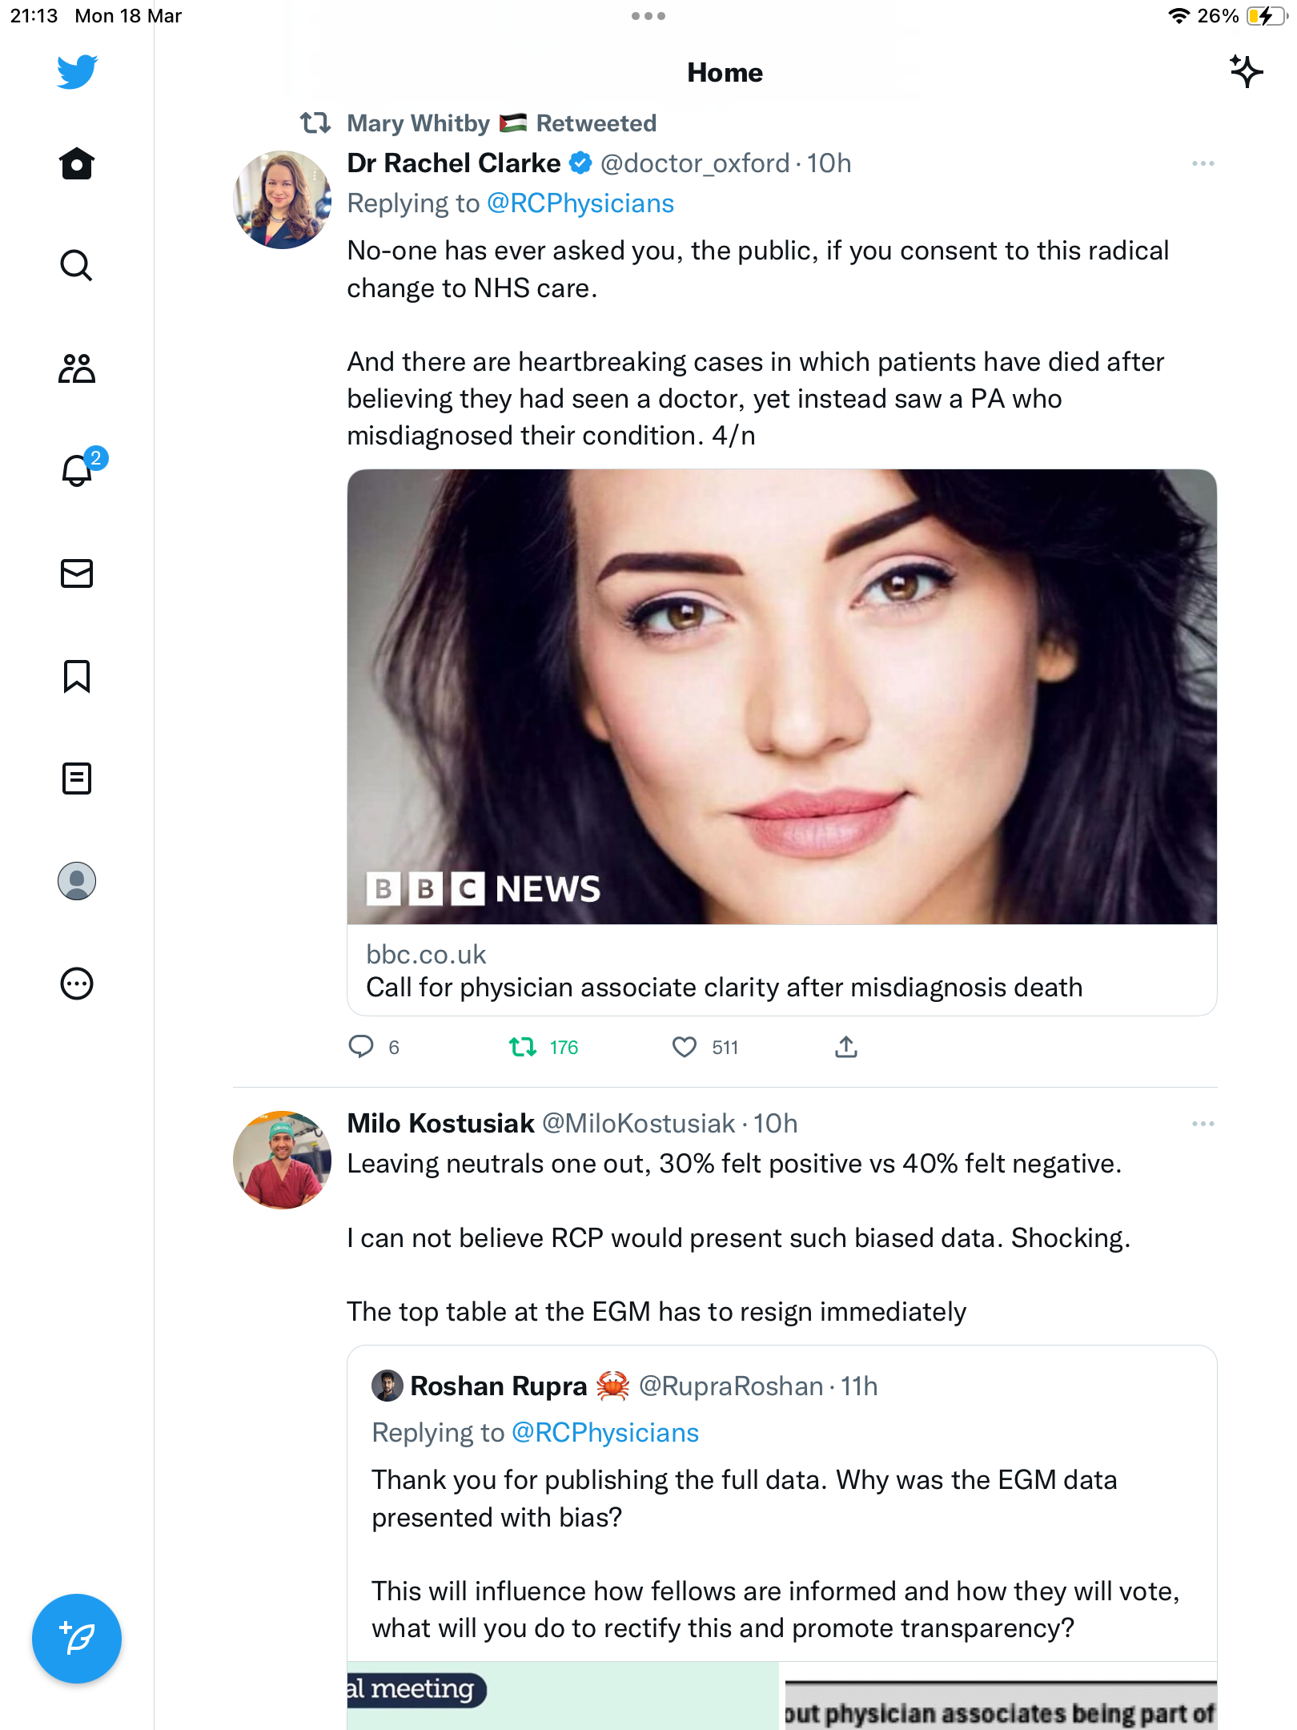Go to the Home feed icon
Screen dimensions: 1297x1730
click(77, 163)
